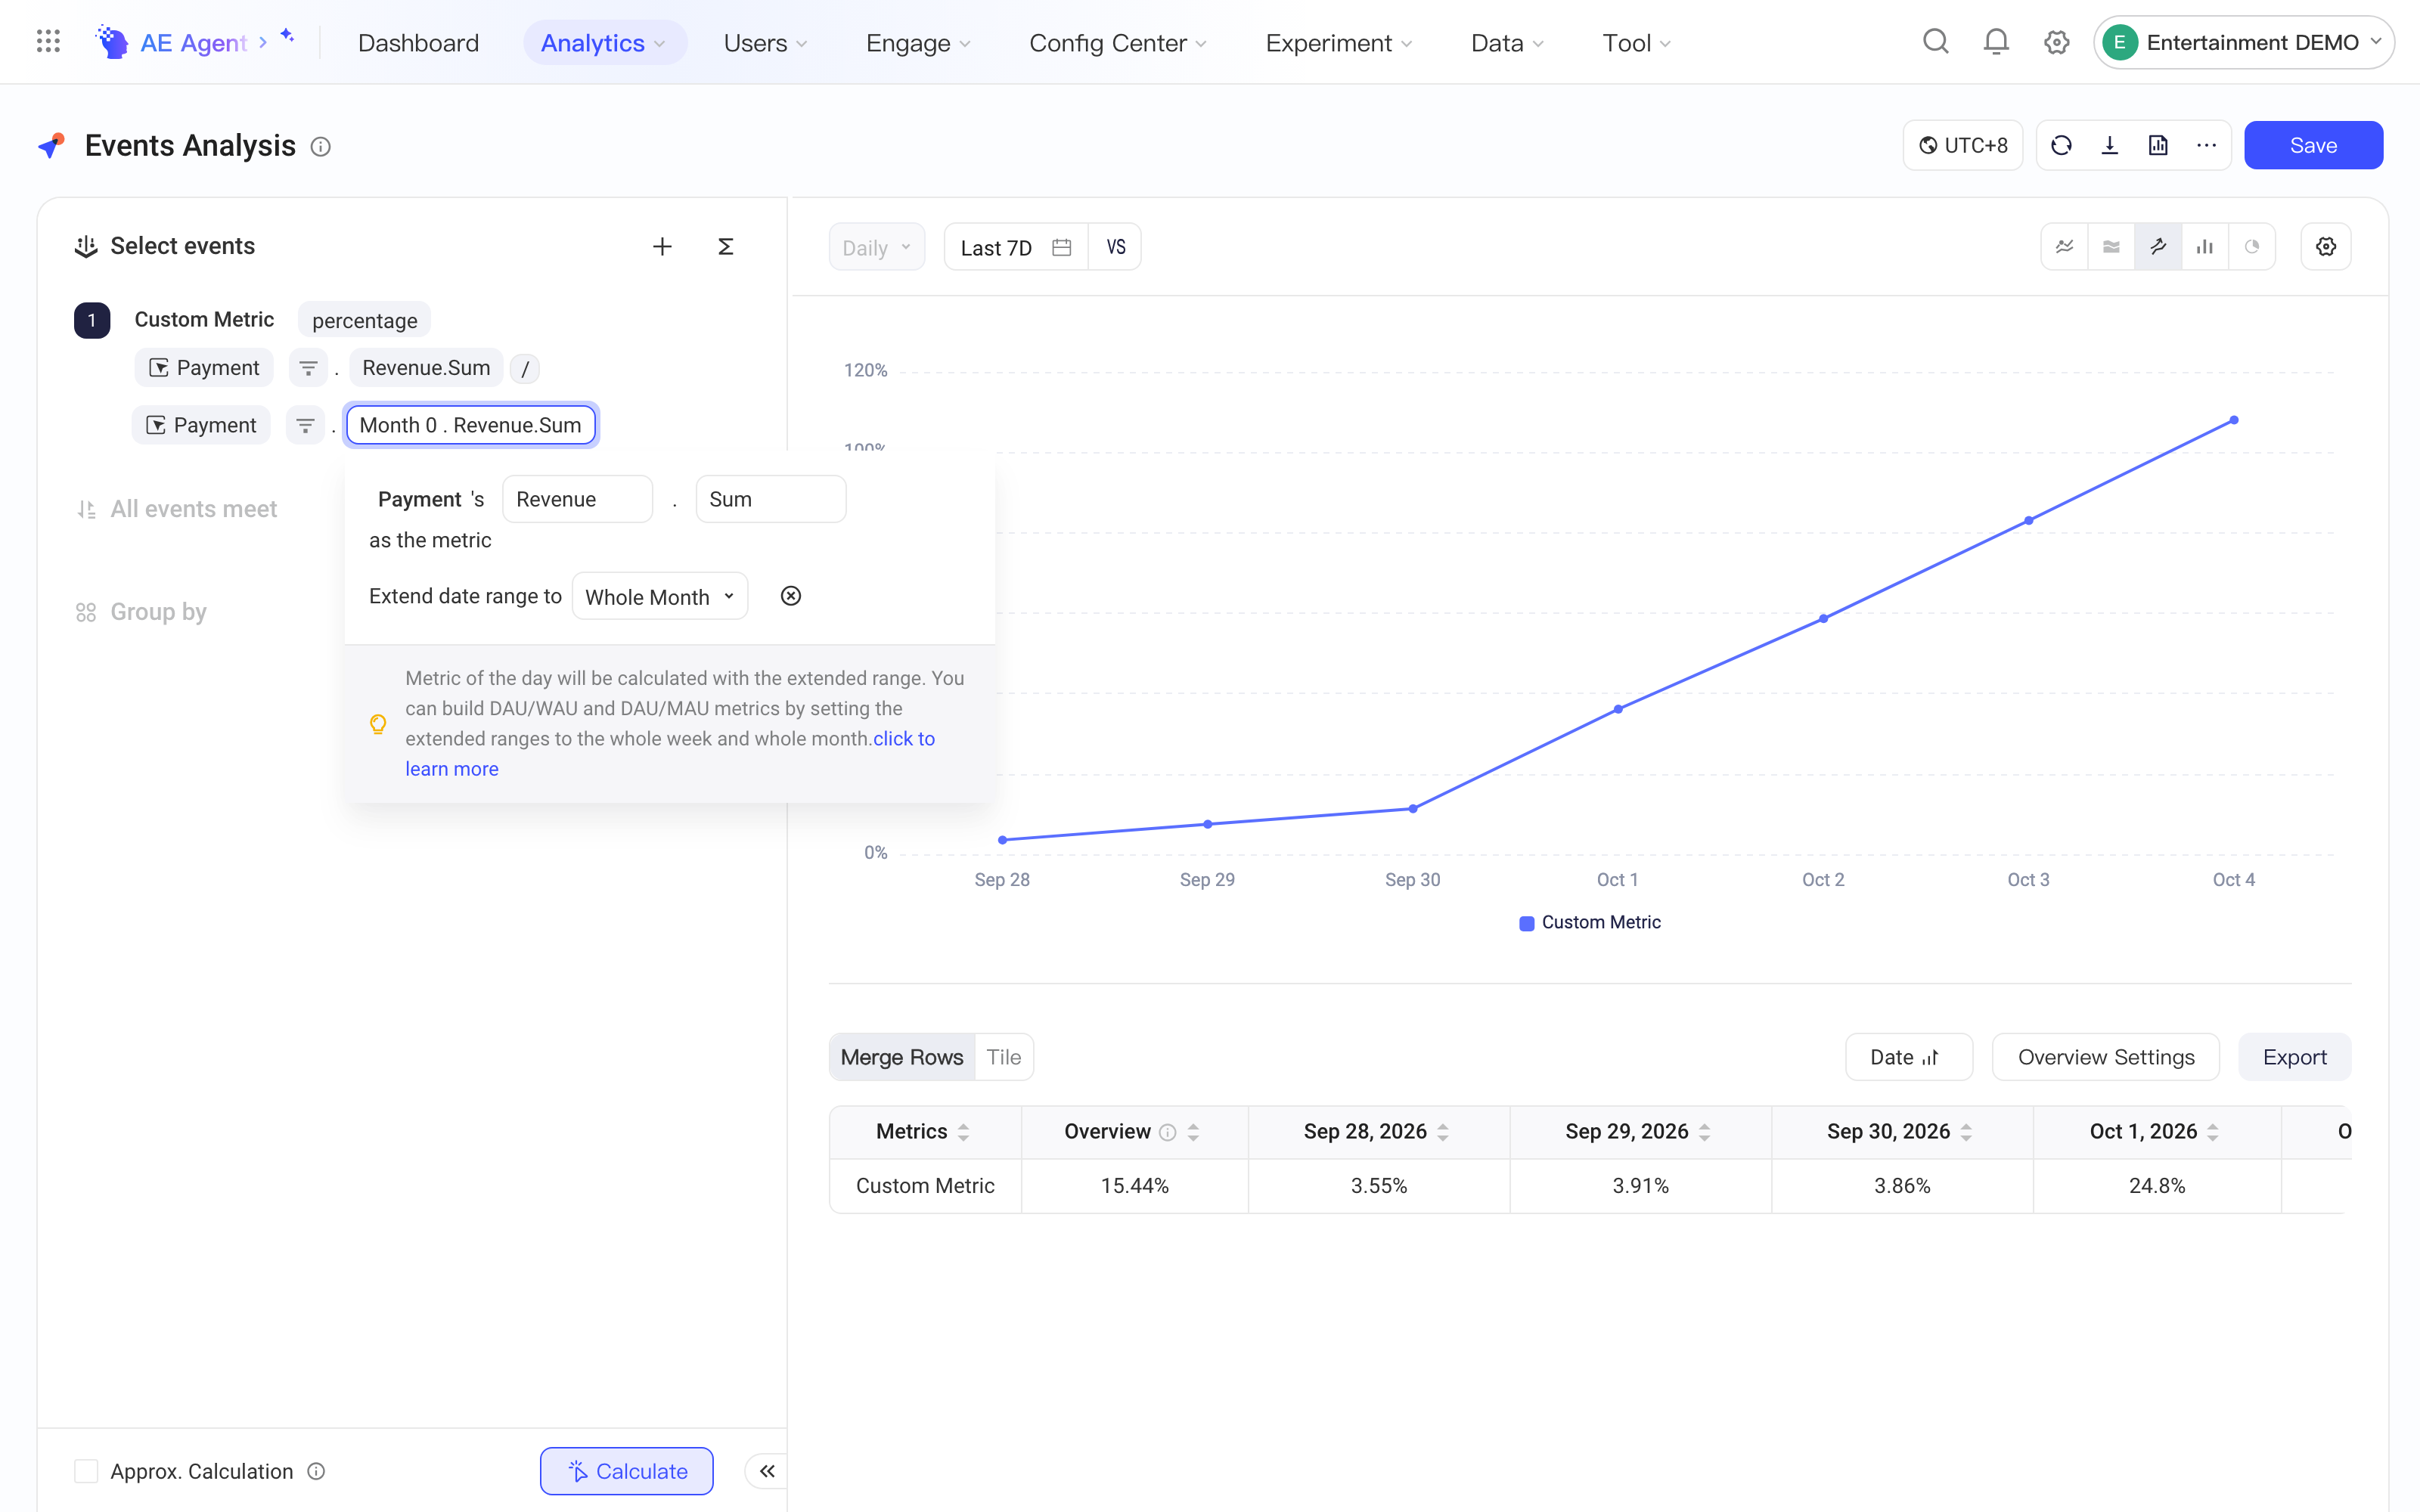This screenshot has height=1512, width=2420.
Task: Add an event with the plus icon
Action: (662, 246)
